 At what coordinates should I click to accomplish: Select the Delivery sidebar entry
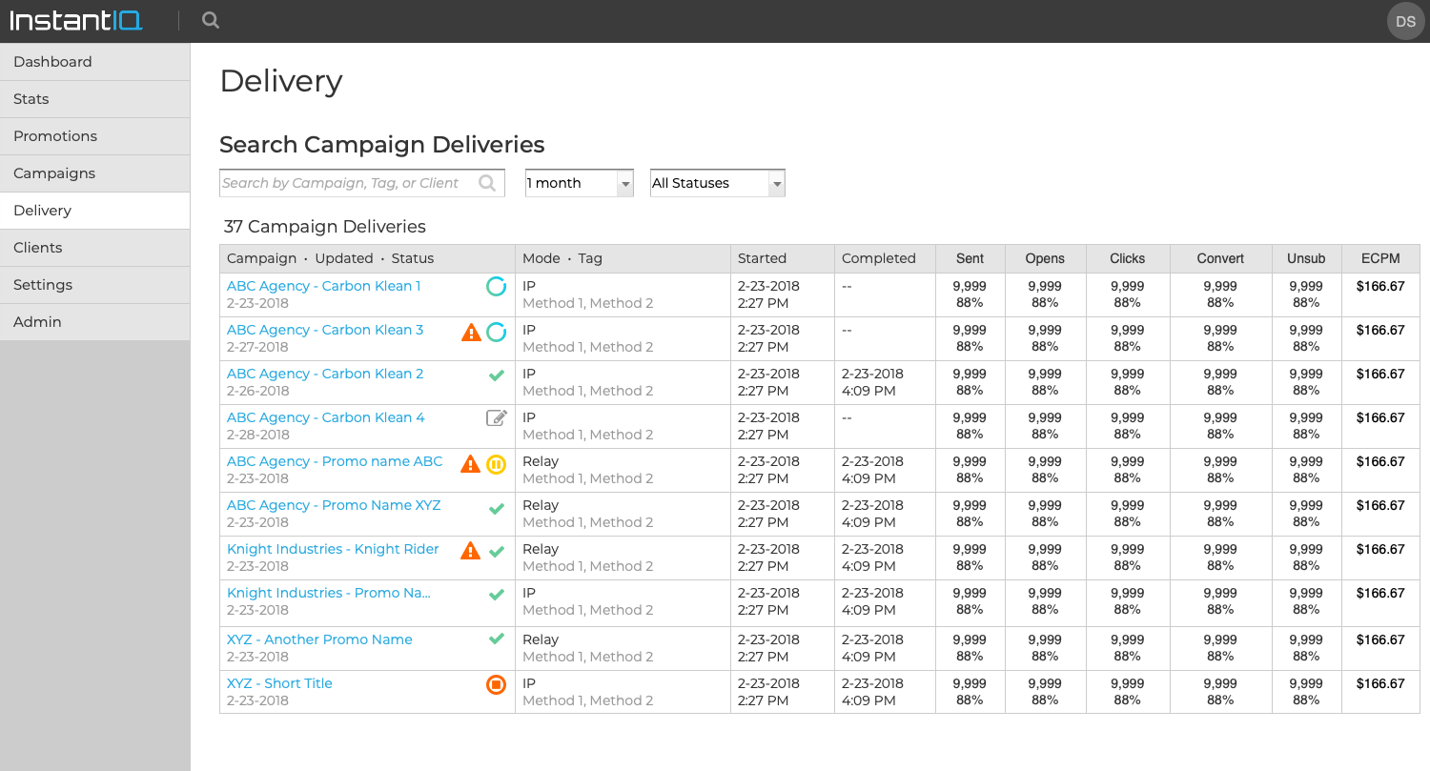point(42,210)
